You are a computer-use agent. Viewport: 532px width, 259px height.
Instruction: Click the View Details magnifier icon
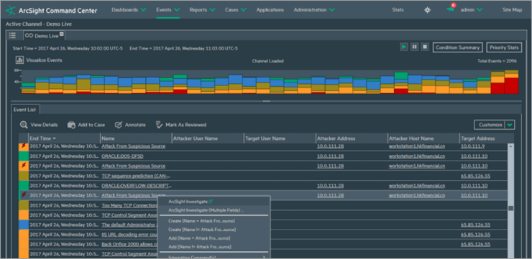point(24,125)
